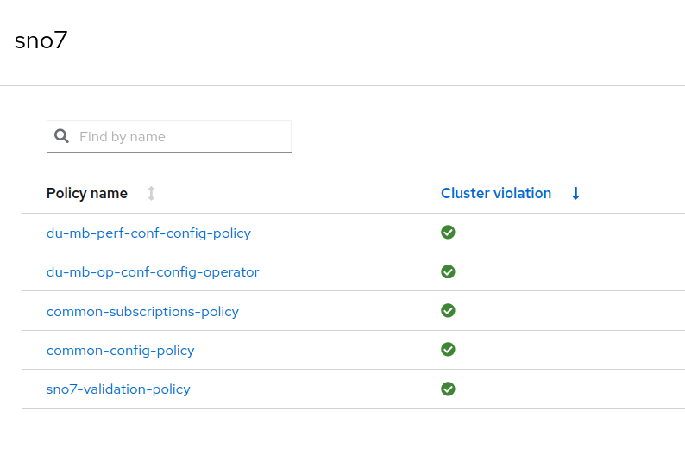Click the divider line below sno7 heading
The width and height of the screenshot is (685, 473).
click(x=342, y=85)
